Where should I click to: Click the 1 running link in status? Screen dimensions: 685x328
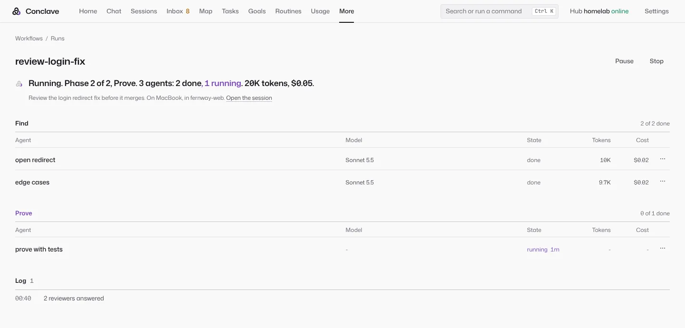click(223, 84)
